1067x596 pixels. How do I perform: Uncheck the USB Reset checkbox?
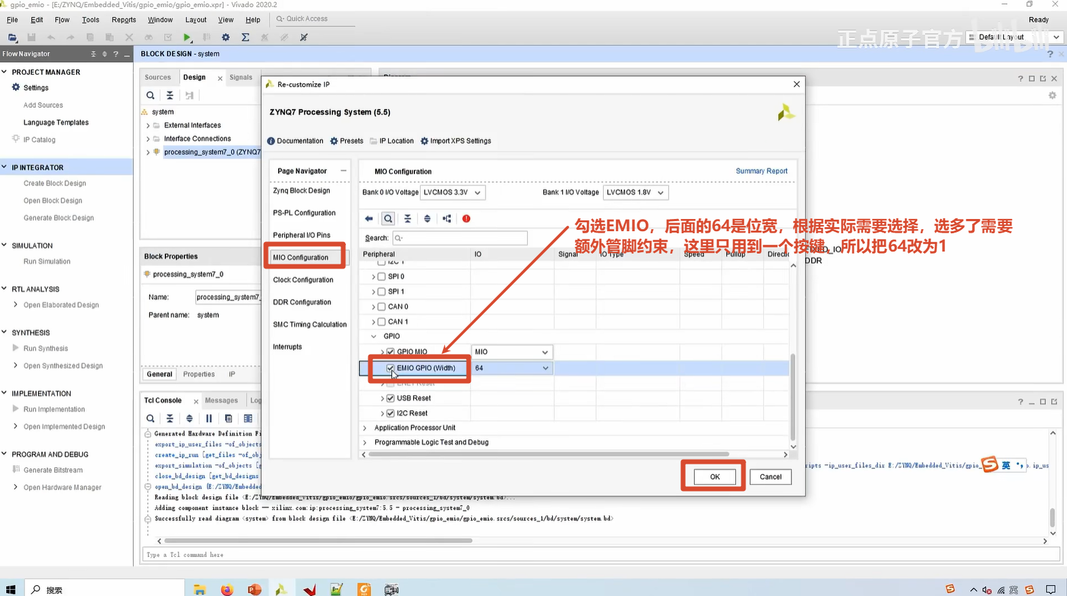(391, 398)
